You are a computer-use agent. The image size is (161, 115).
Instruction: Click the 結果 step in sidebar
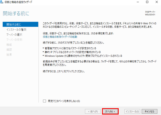coord(9,54)
